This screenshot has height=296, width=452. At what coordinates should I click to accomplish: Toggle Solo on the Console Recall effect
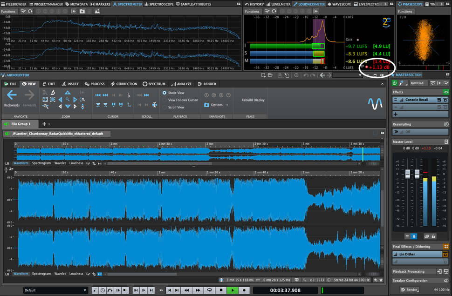pos(438,100)
